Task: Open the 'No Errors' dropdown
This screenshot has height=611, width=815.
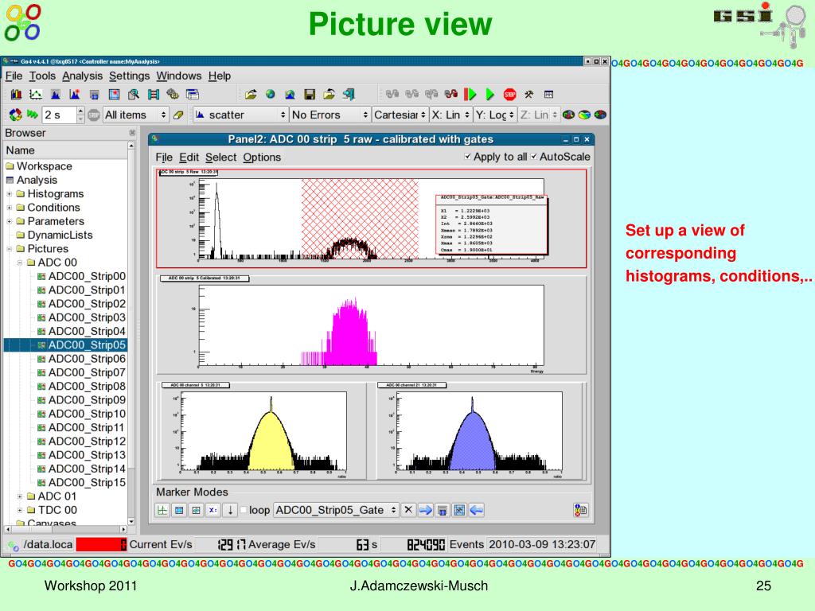Action: coord(330,115)
